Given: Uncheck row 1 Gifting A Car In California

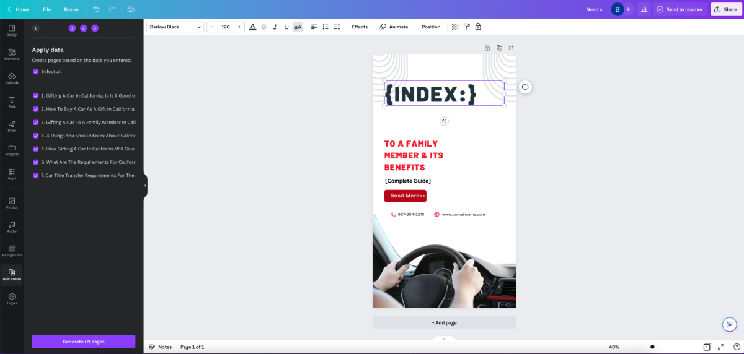Looking at the screenshot, I should [x=36, y=96].
